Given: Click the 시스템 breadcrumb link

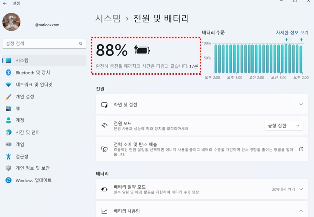Looking at the screenshot, I should click(x=108, y=19).
